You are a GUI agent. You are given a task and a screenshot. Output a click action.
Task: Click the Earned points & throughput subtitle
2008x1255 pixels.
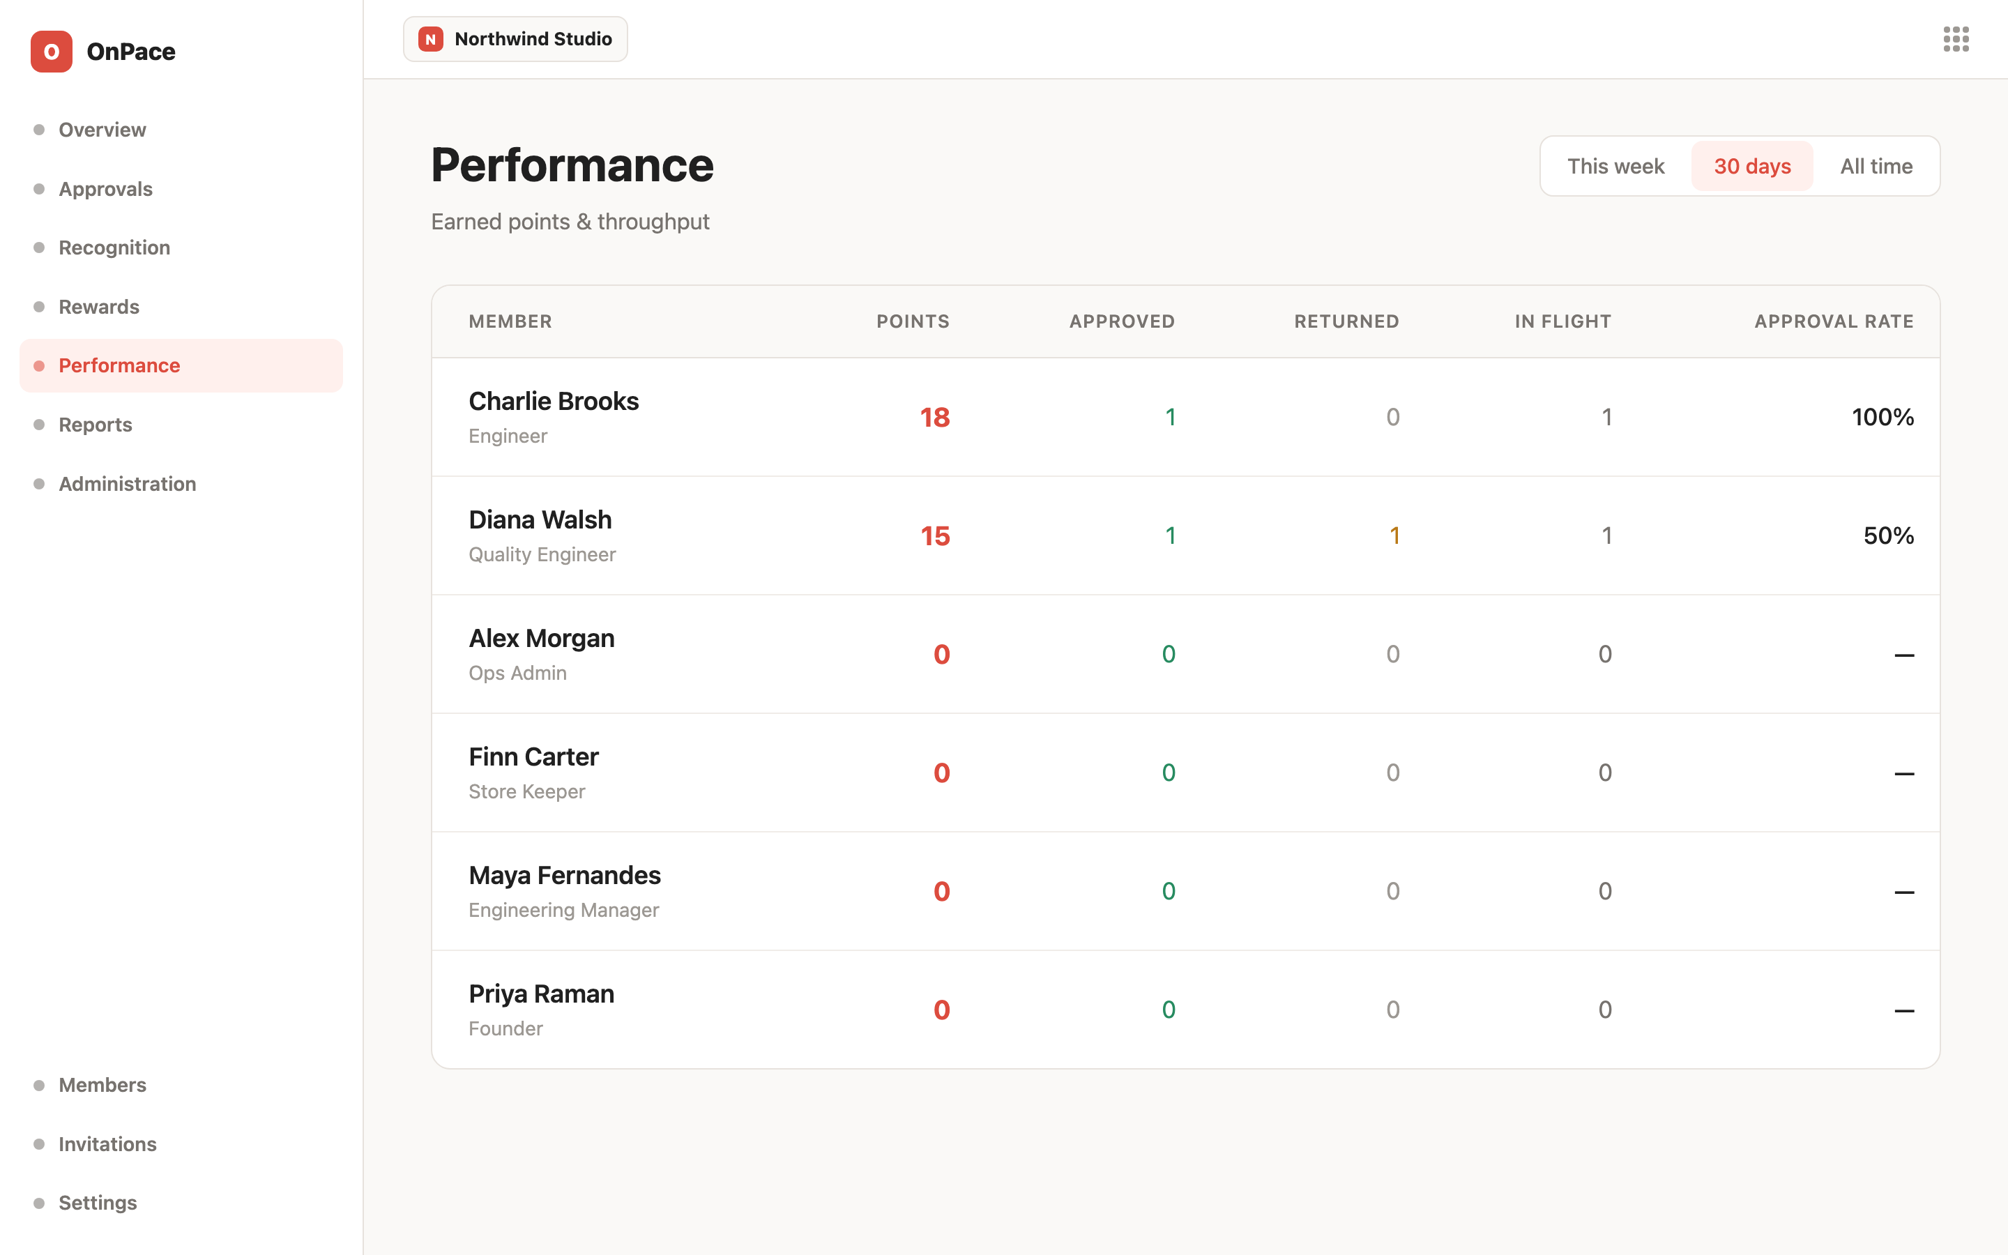570,222
